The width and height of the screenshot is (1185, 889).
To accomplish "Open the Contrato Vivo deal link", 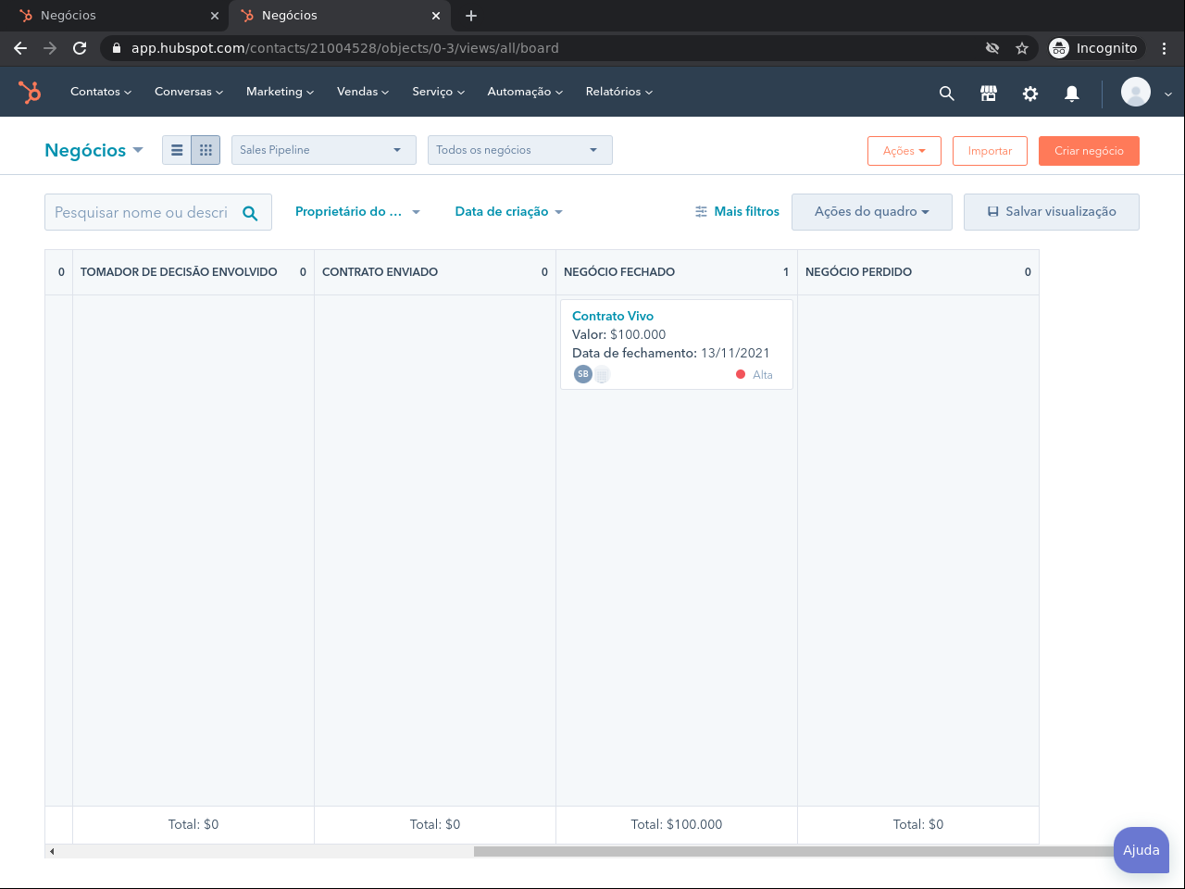I will pos(613,316).
